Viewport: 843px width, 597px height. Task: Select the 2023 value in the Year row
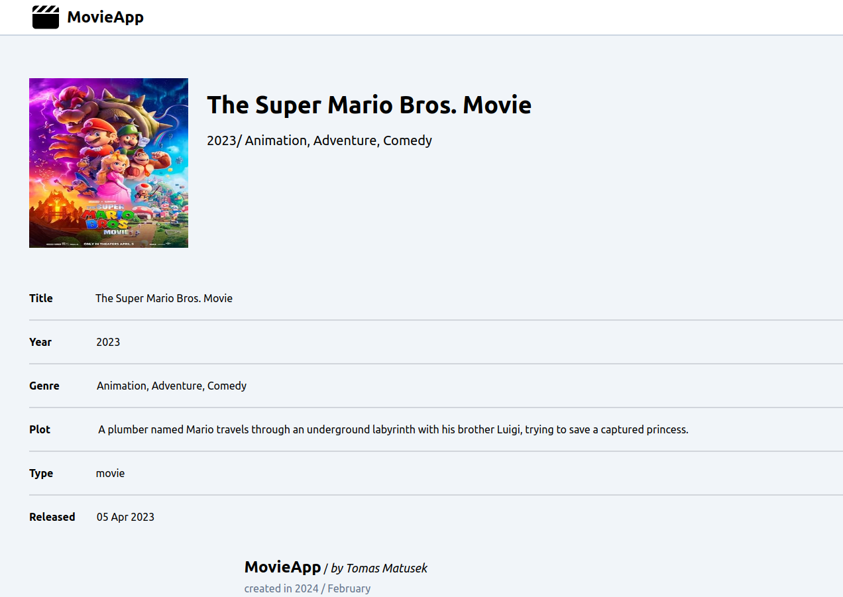[108, 342]
